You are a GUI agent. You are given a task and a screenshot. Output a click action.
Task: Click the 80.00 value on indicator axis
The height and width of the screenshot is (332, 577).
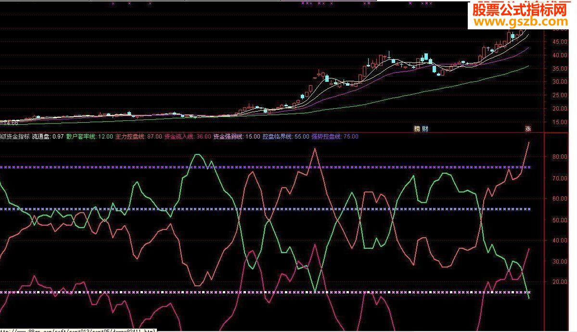click(x=560, y=156)
